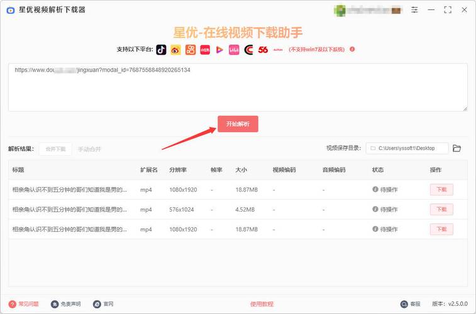Viewport: 476px width, 314px height.
Task: Open the 常见问题 link
Action: pos(28,304)
